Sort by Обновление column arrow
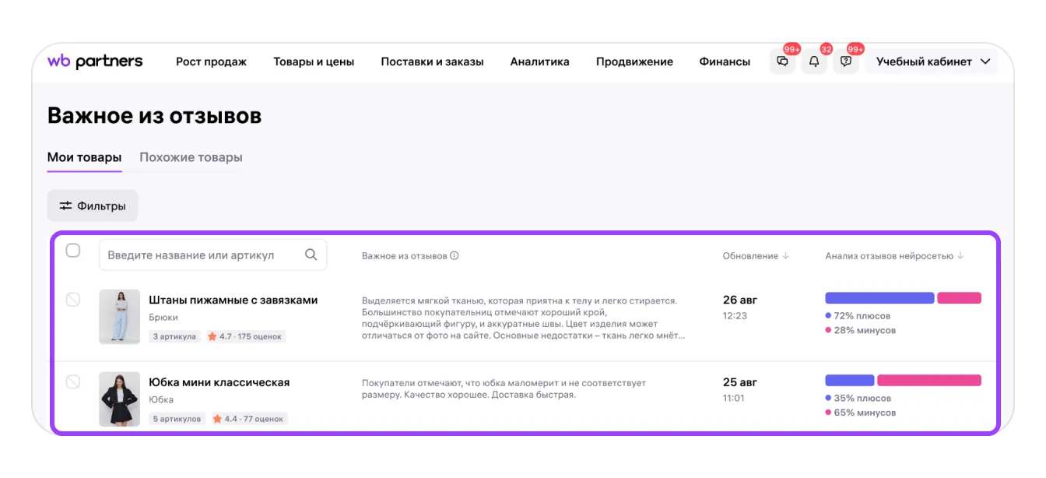This screenshot has width=1046, height=478. 785,256
